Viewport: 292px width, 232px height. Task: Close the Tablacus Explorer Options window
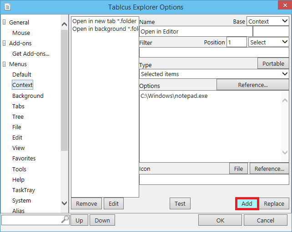285,5
